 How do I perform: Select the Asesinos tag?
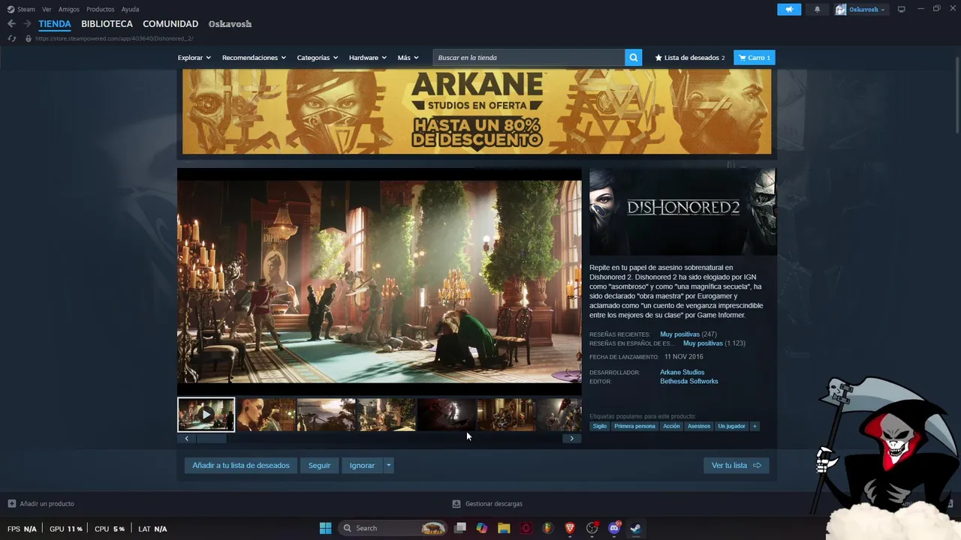pyautogui.click(x=698, y=426)
